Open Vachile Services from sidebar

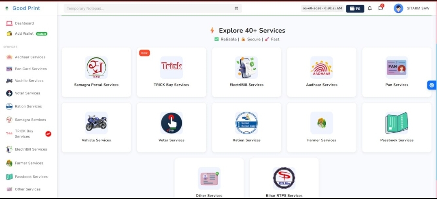coord(28,81)
